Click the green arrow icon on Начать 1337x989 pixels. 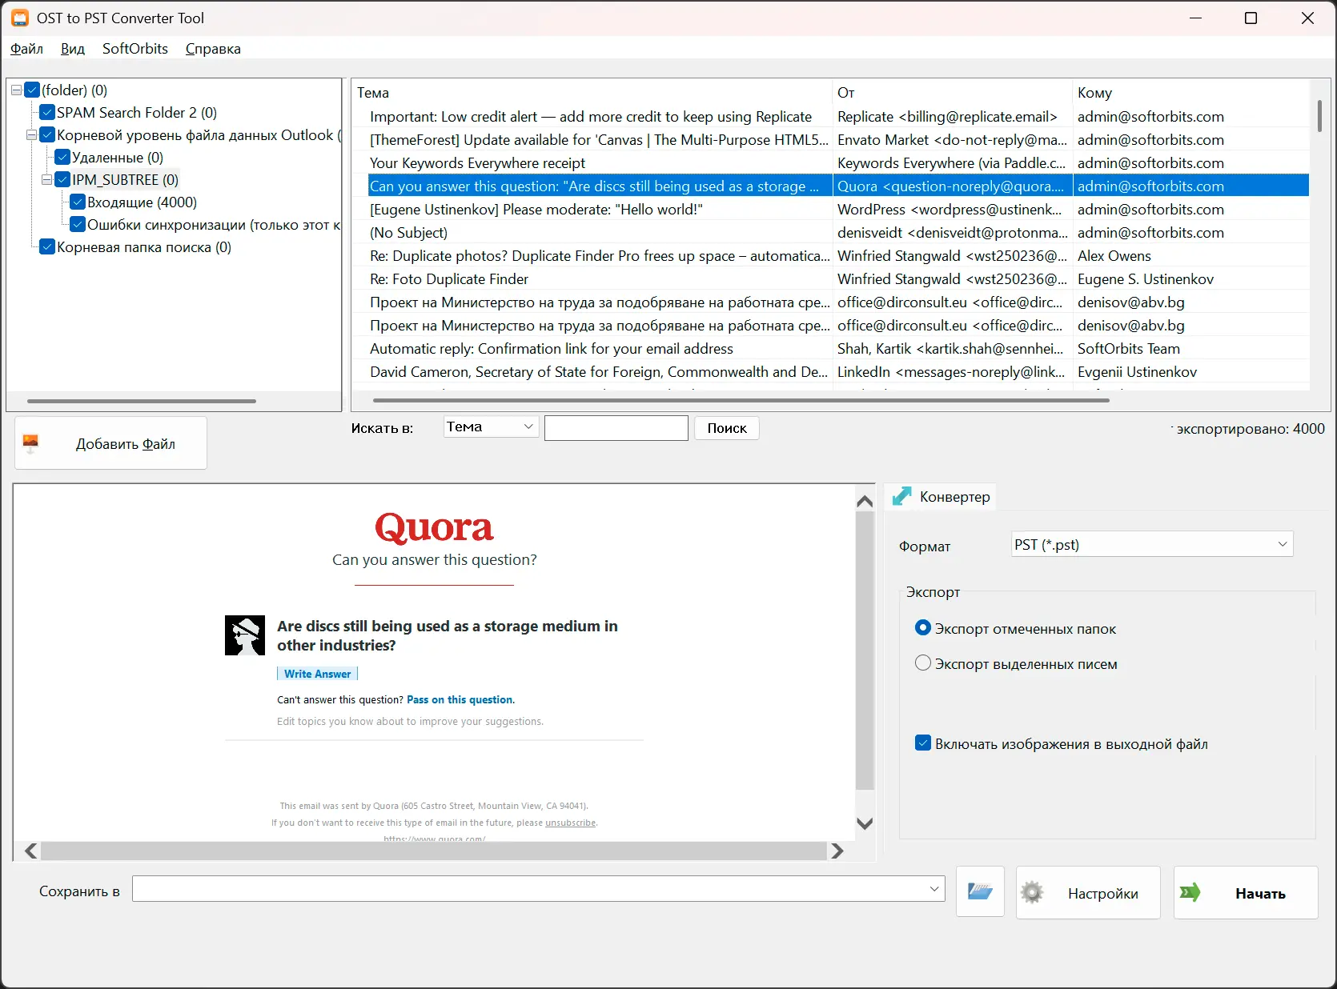coord(1190,892)
